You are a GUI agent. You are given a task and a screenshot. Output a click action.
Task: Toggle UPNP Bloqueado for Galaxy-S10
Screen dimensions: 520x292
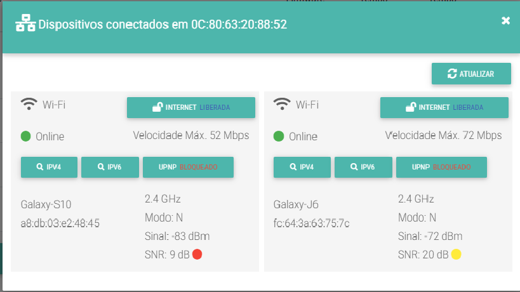pos(188,167)
